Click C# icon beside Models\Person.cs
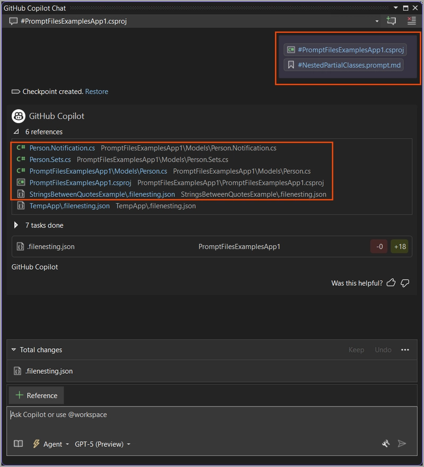 pos(21,171)
